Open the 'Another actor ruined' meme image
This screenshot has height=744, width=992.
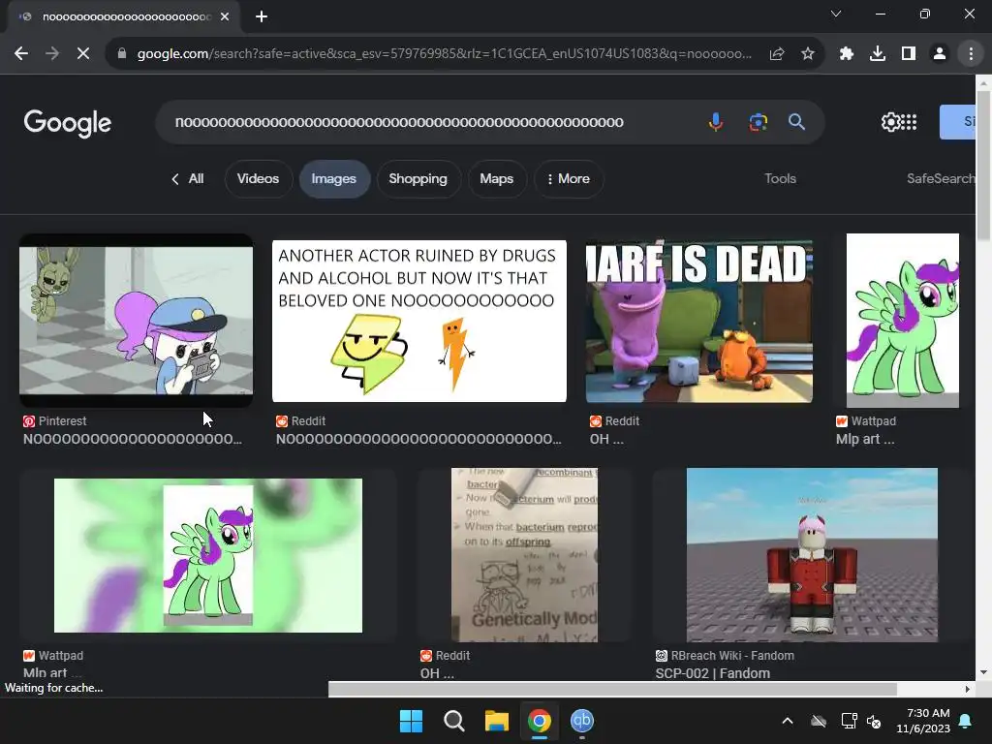pos(418,321)
